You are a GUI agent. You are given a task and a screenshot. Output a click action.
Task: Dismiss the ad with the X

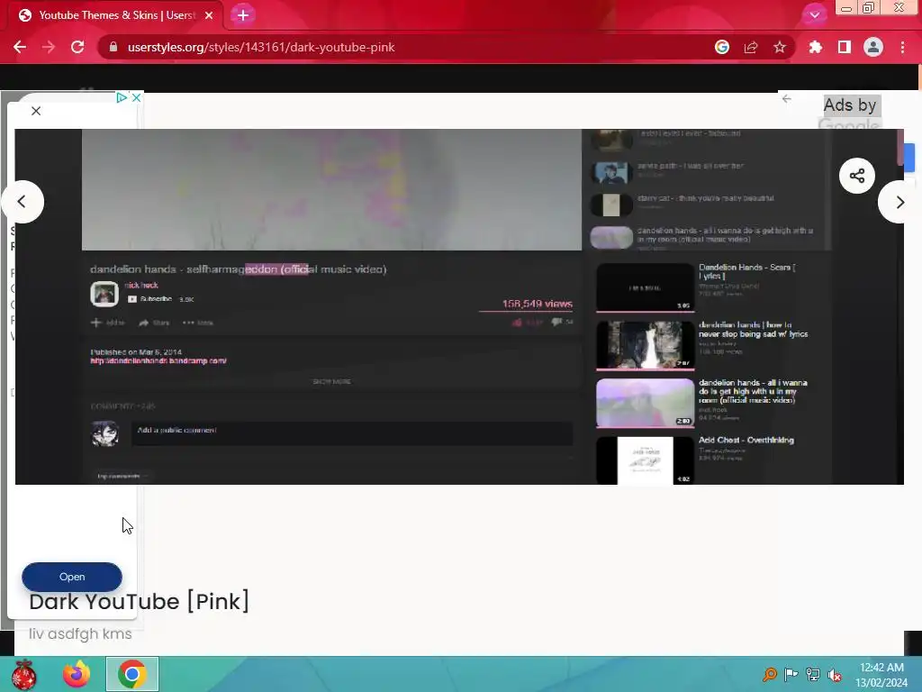pyautogui.click(x=36, y=111)
